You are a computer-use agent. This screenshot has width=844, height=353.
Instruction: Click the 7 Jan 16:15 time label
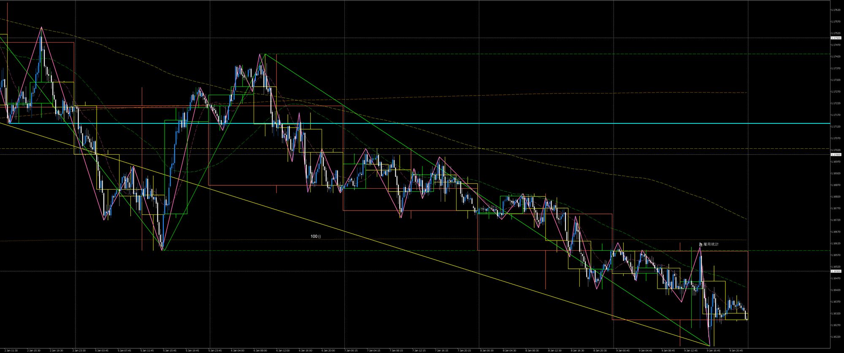tap(442, 350)
